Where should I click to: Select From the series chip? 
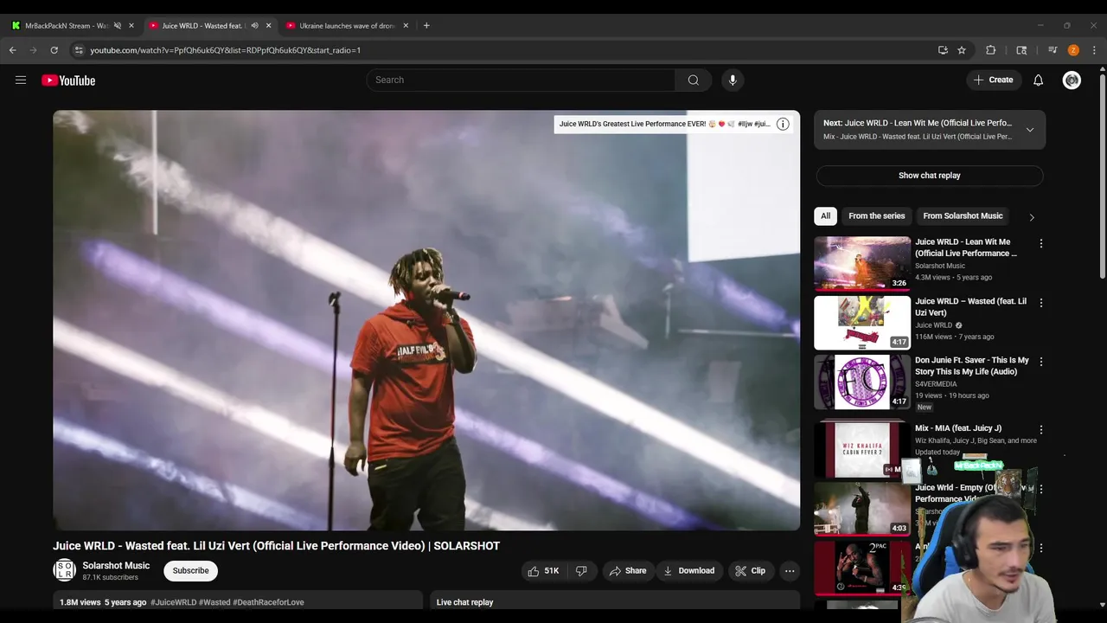tap(876, 216)
